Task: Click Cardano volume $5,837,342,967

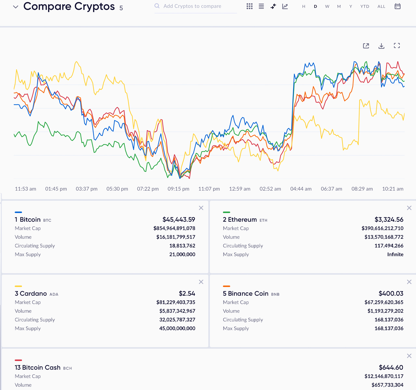Action: pyautogui.click(x=177, y=311)
